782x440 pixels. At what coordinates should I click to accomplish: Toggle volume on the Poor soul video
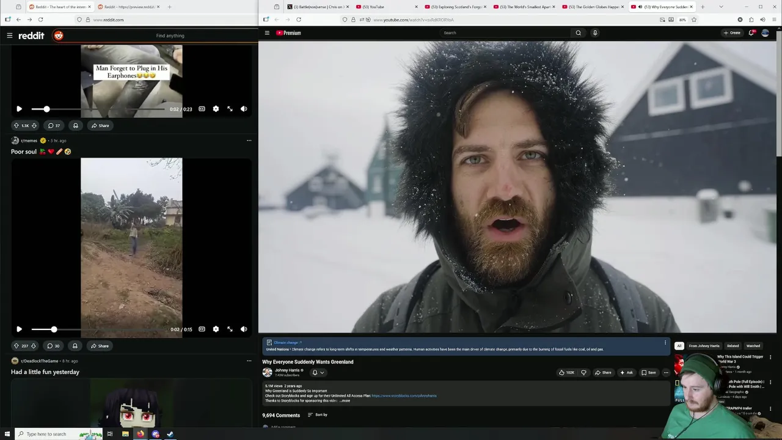pyautogui.click(x=244, y=329)
